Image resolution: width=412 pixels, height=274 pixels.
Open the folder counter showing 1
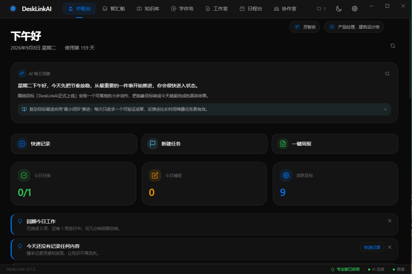tap(321, 9)
